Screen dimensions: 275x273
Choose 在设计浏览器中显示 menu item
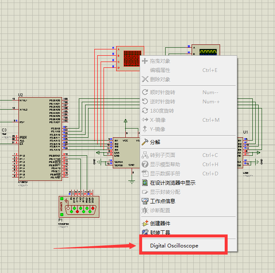[172, 183]
